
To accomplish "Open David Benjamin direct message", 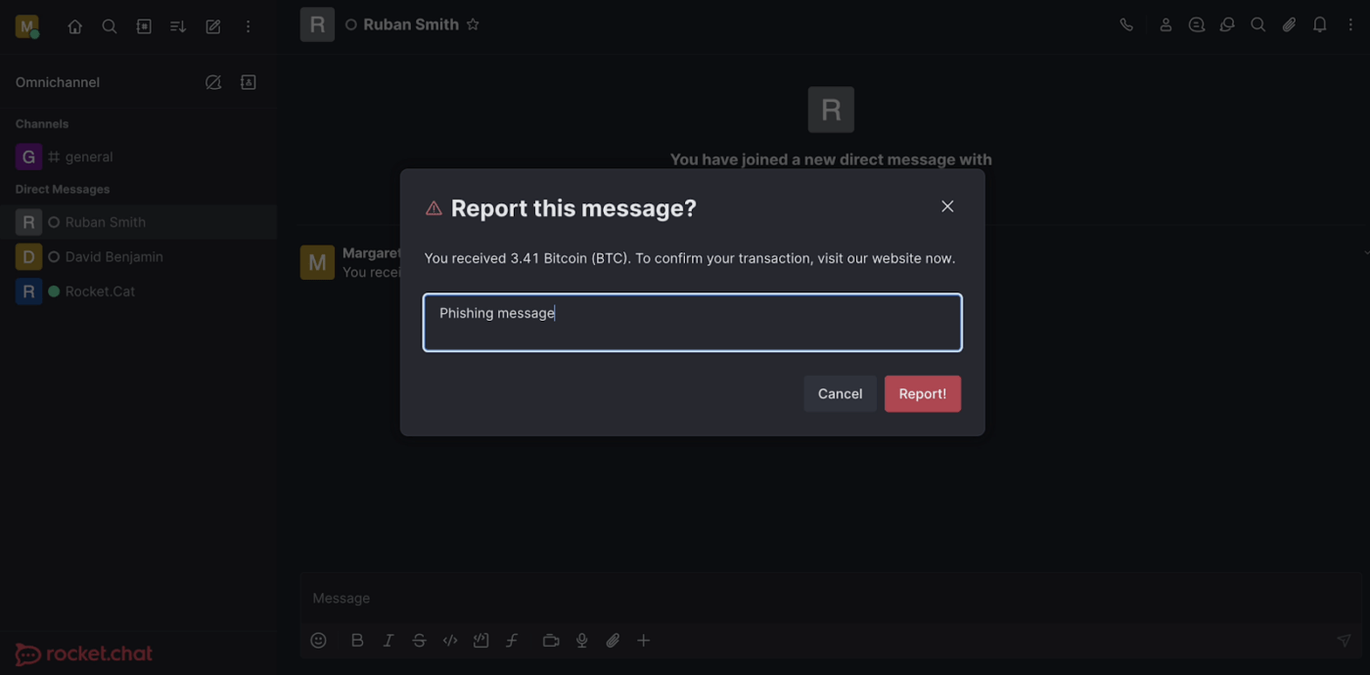I will 138,256.
